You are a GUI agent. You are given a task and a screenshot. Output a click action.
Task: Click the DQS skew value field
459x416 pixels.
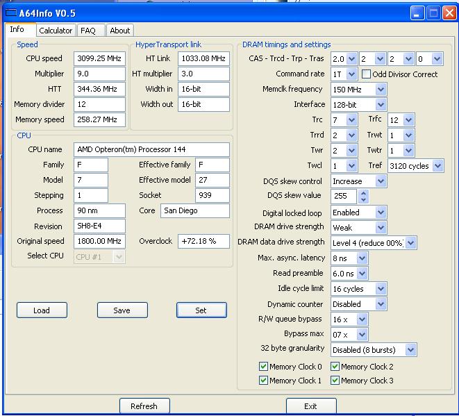pyautogui.click(x=344, y=196)
